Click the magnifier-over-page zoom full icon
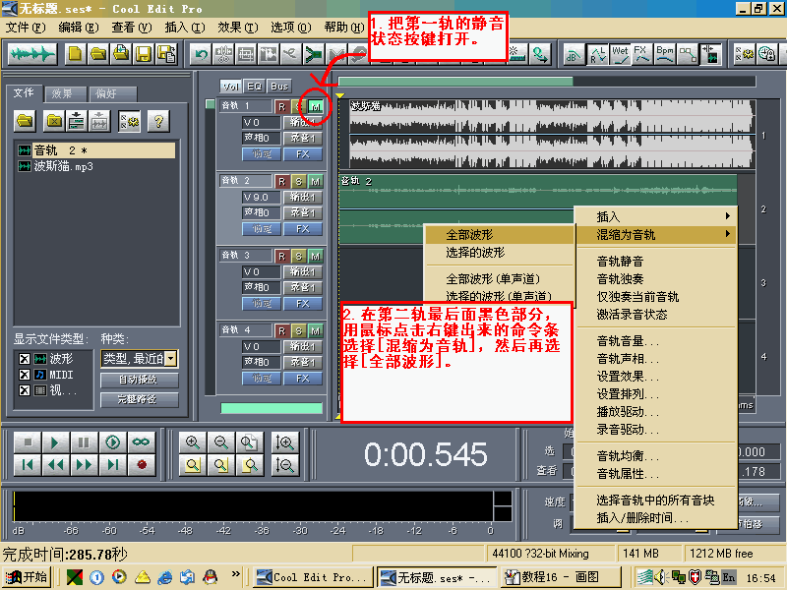This screenshot has width=787, height=590. tap(250, 442)
